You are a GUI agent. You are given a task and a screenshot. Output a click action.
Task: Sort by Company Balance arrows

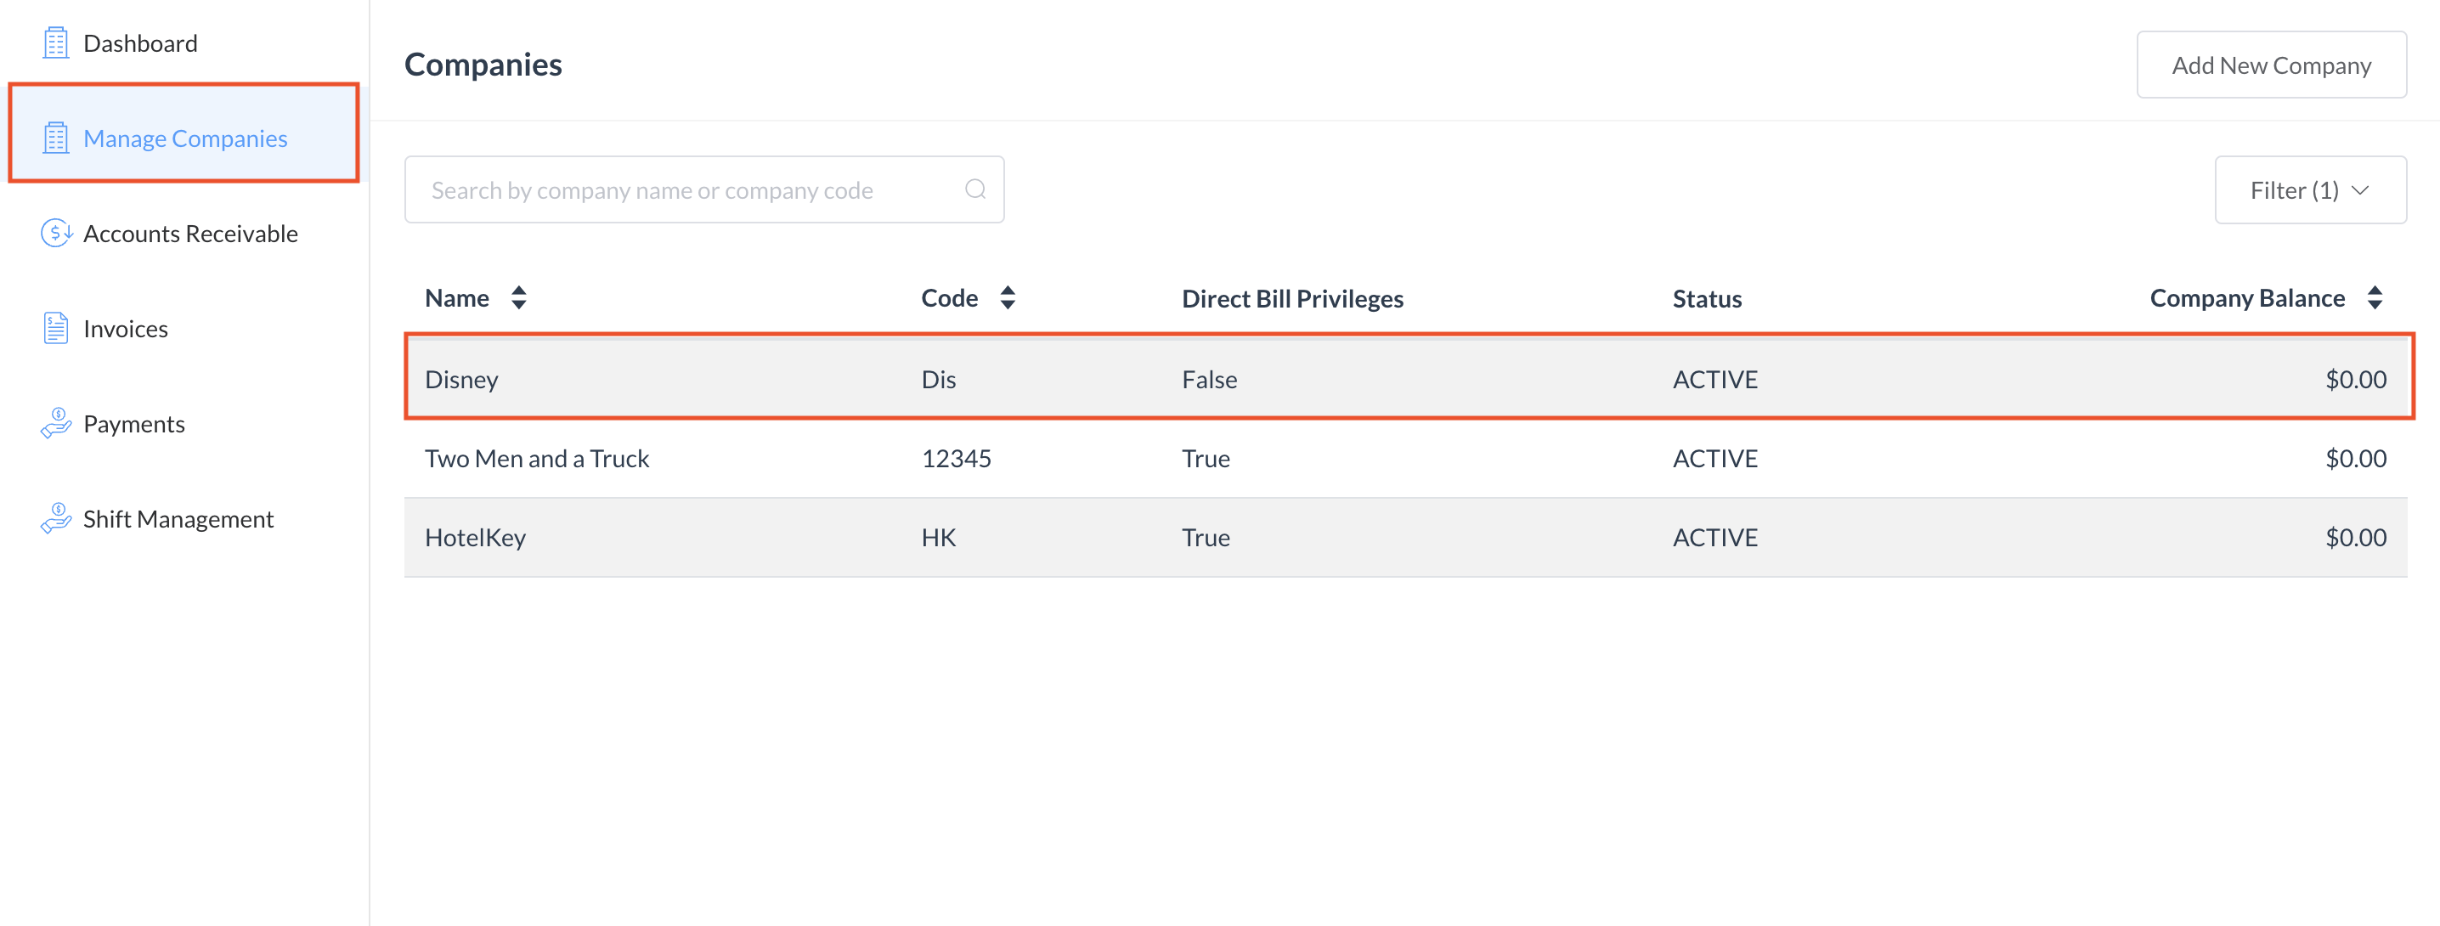[x=2375, y=298]
